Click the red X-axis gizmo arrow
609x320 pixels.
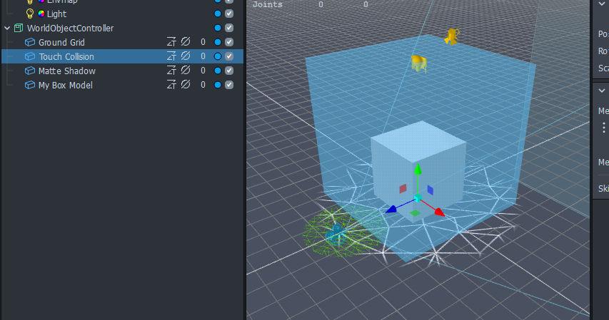[439, 212]
